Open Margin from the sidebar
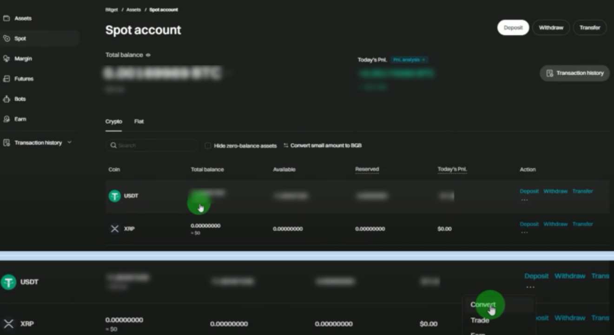The height and width of the screenshot is (335, 614). (23, 59)
